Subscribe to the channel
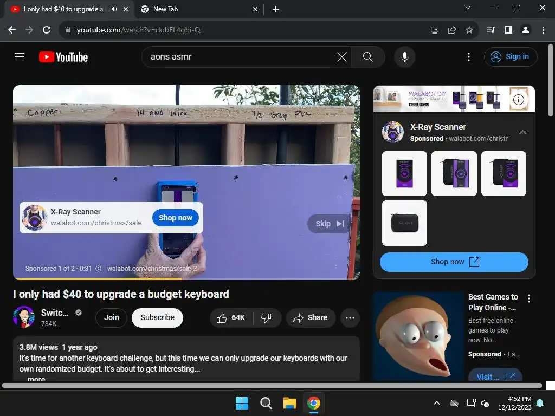 (x=158, y=317)
